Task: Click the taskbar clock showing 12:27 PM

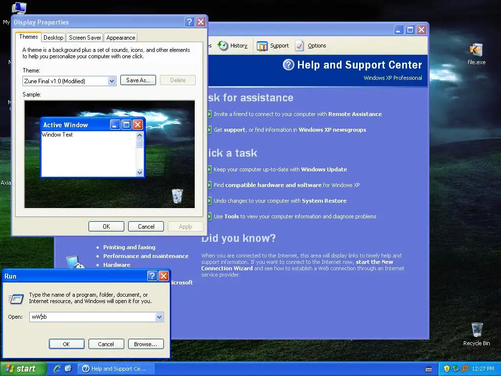Action: point(482,369)
